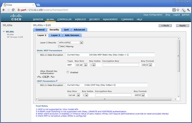This screenshot has width=192, height=123.
Task: Reload the page with refresh icon
Action: (13, 10)
